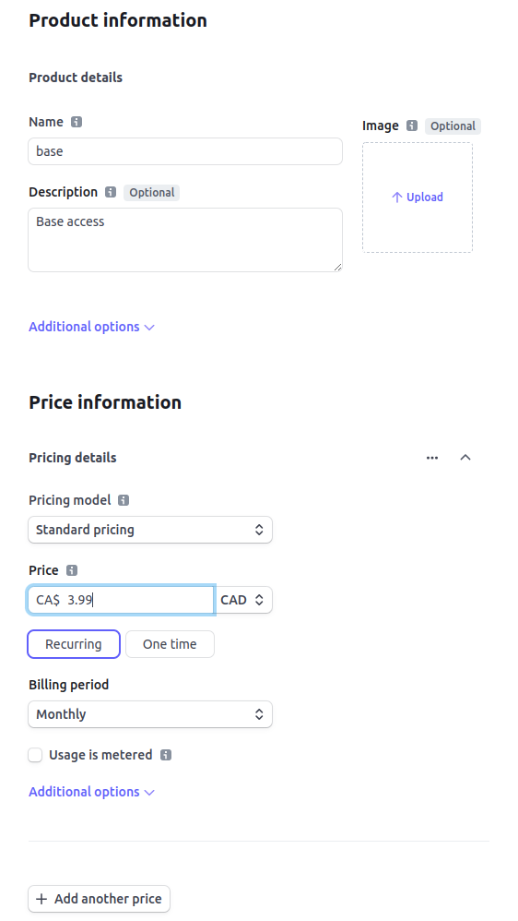The width and height of the screenshot is (518, 921).
Task: Click the info icon beside Description
Action: [x=111, y=192]
